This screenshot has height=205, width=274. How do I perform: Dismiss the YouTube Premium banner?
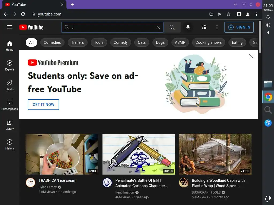point(251,56)
